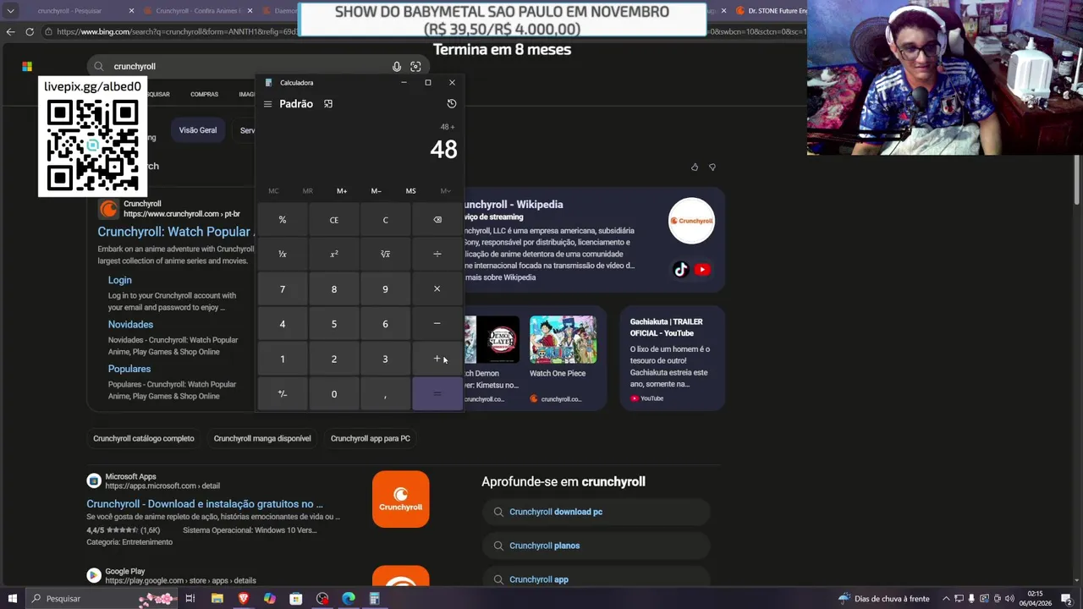This screenshot has width=1083, height=609.
Task: Click the digit 8 key
Action: (x=334, y=289)
